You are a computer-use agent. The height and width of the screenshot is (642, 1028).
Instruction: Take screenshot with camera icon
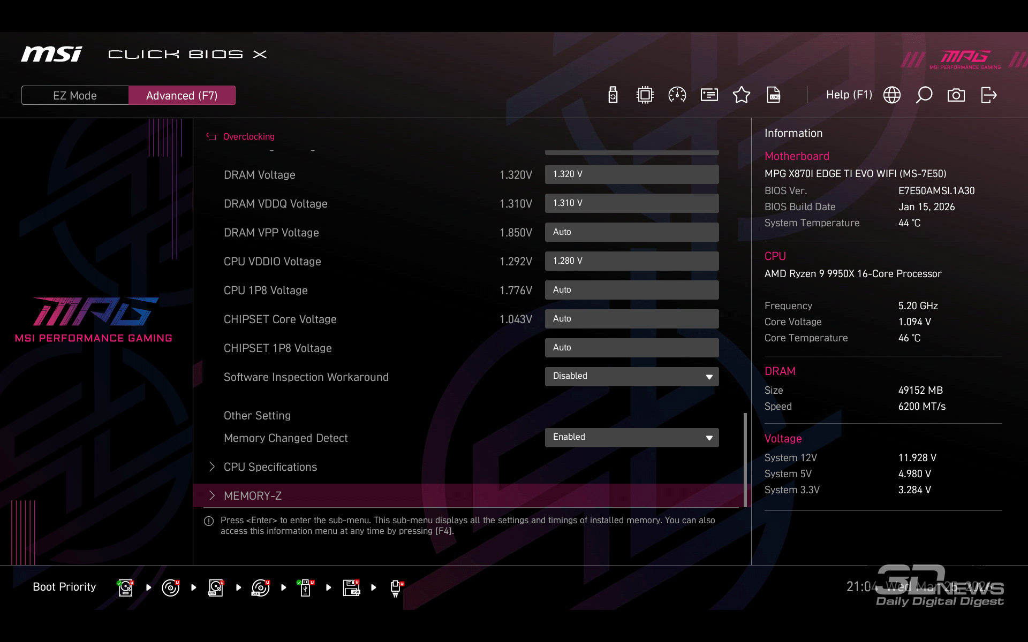click(x=956, y=95)
